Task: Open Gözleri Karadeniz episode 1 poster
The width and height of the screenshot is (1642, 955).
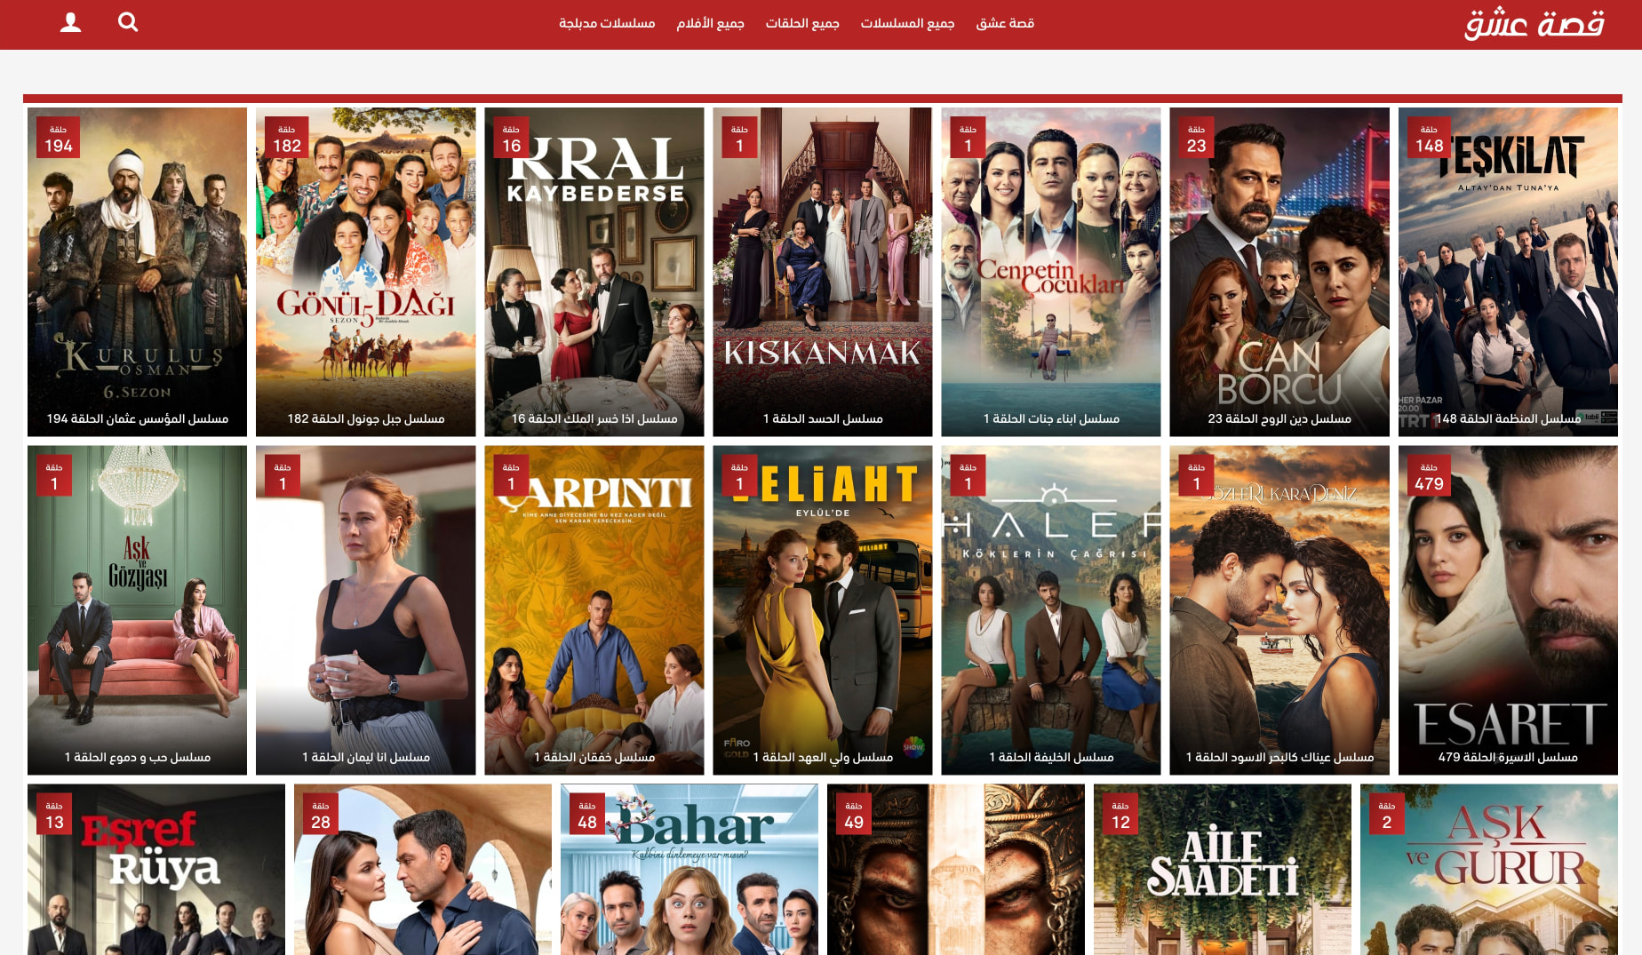Action: 1279,610
